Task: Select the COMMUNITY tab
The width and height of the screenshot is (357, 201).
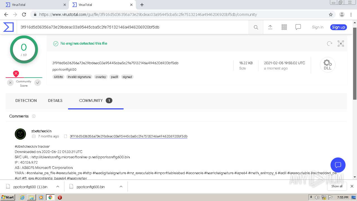Action: [x=96, y=100]
